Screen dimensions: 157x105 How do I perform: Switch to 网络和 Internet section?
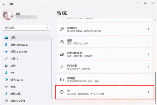(x=19, y=52)
